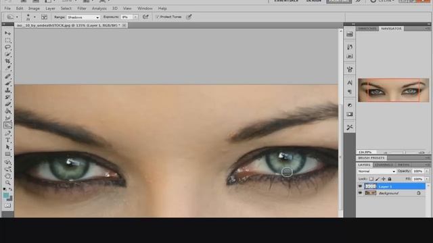Toggle lock position
Screen dimensions: 433x243
(x=384, y=179)
